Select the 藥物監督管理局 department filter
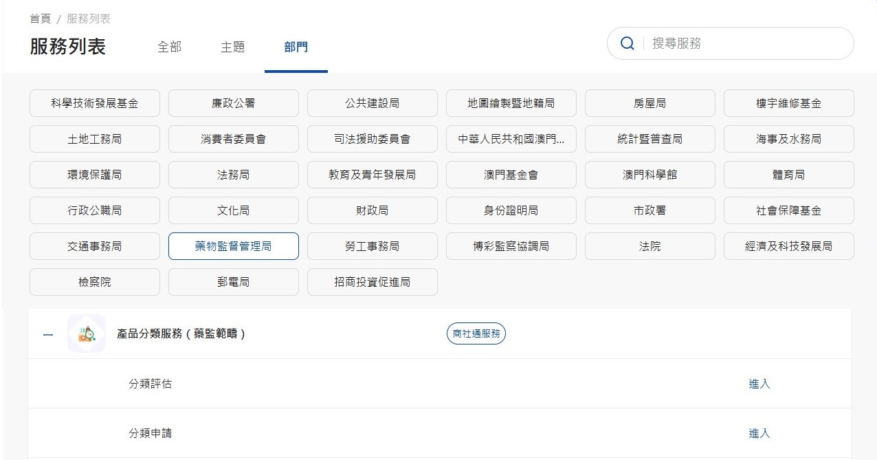The image size is (877, 460). click(x=233, y=246)
